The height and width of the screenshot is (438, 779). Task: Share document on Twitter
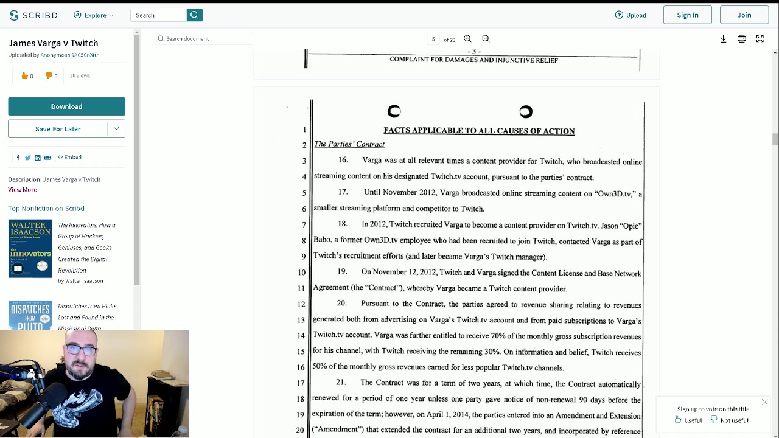tap(27, 158)
